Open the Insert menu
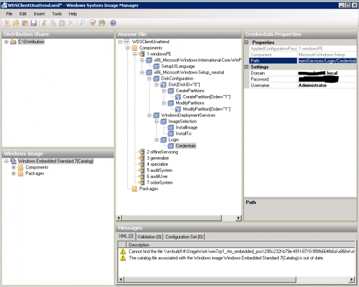The image size is (359, 287). (x=39, y=13)
